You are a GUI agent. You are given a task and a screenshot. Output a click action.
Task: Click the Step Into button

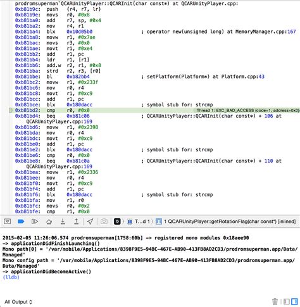[x=63, y=221]
